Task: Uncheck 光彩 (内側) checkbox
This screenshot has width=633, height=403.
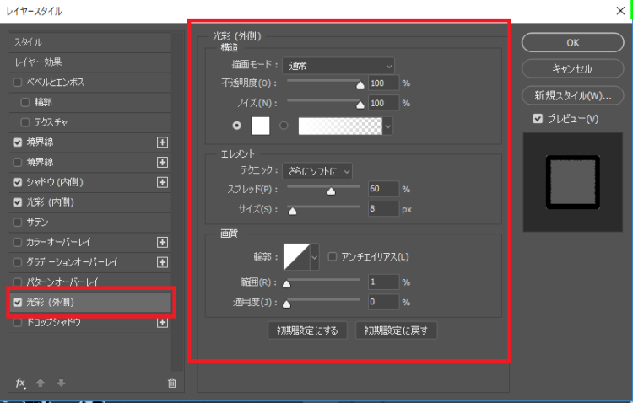Action: [x=18, y=202]
